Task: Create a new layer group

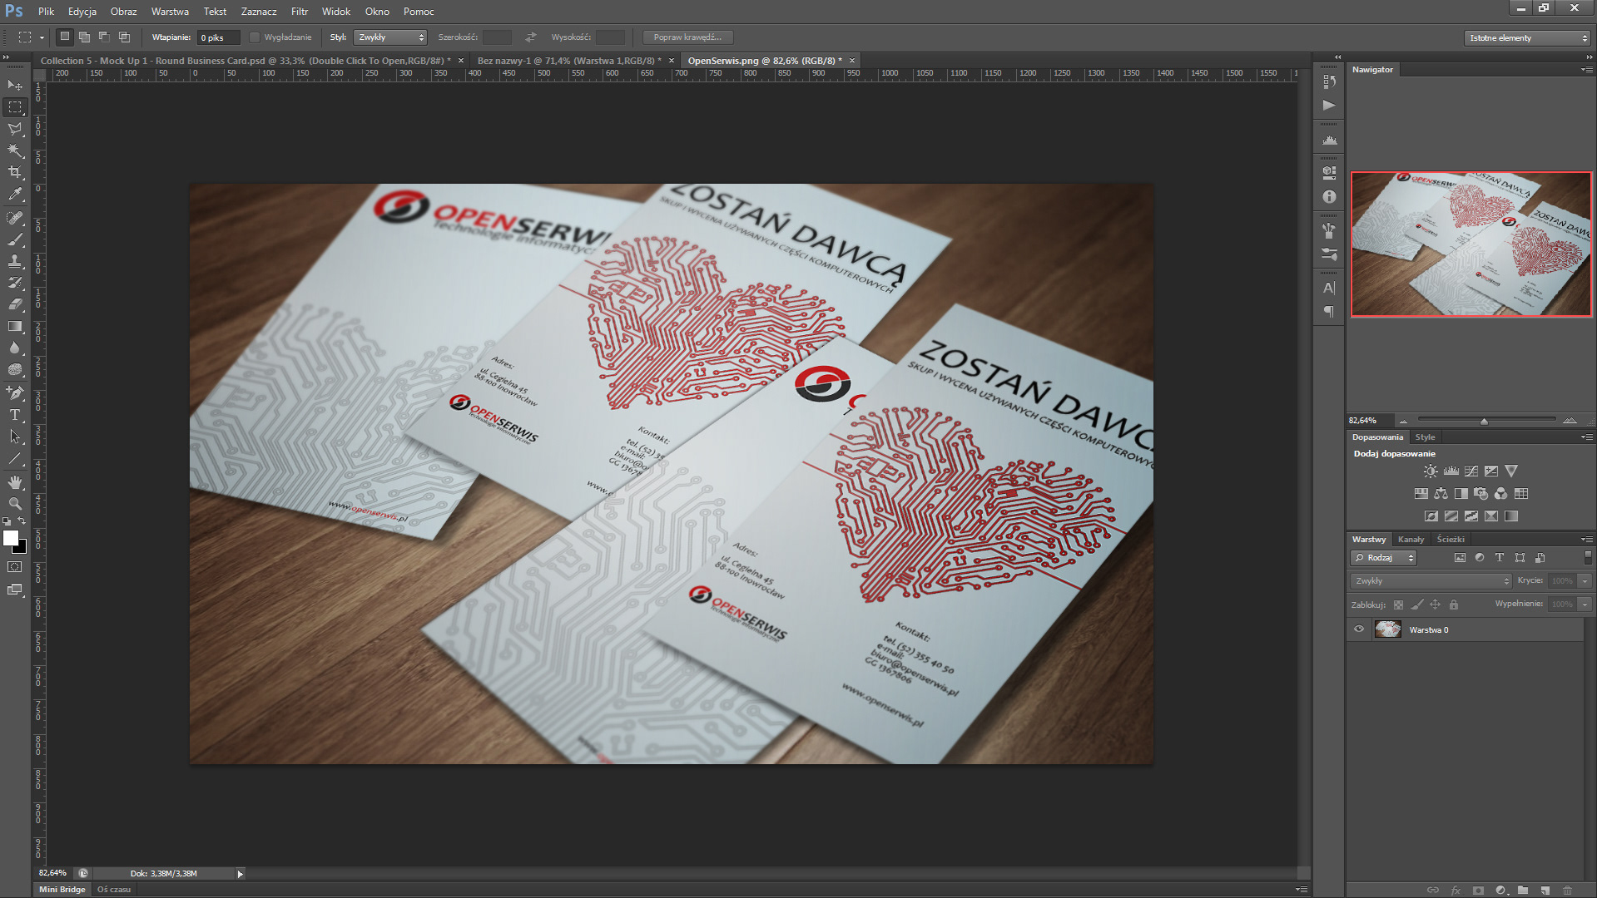Action: (1522, 890)
